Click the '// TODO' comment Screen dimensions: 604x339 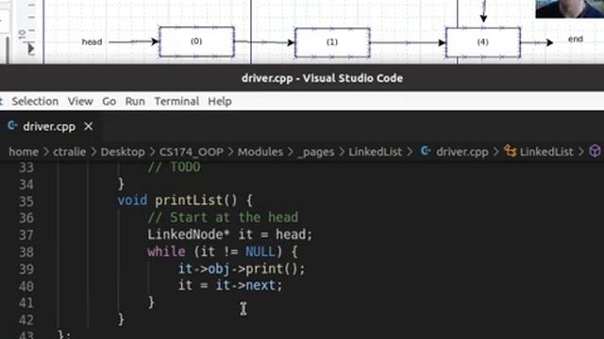coord(174,167)
